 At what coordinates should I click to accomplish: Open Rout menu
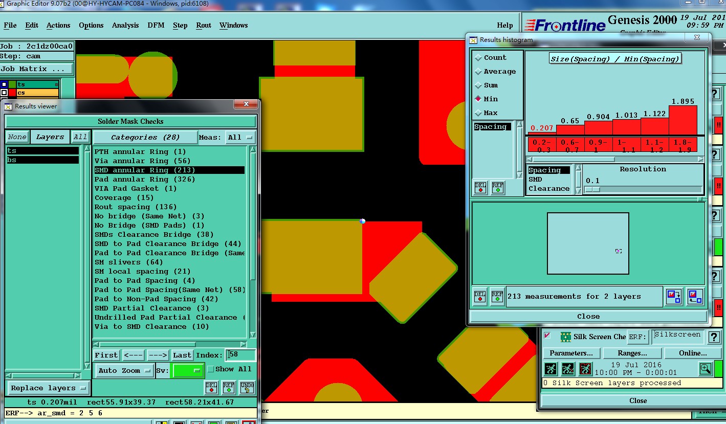tap(204, 25)
